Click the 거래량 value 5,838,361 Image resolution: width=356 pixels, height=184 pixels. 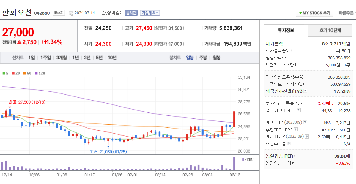pyautogui.click(x=231, y=28)
